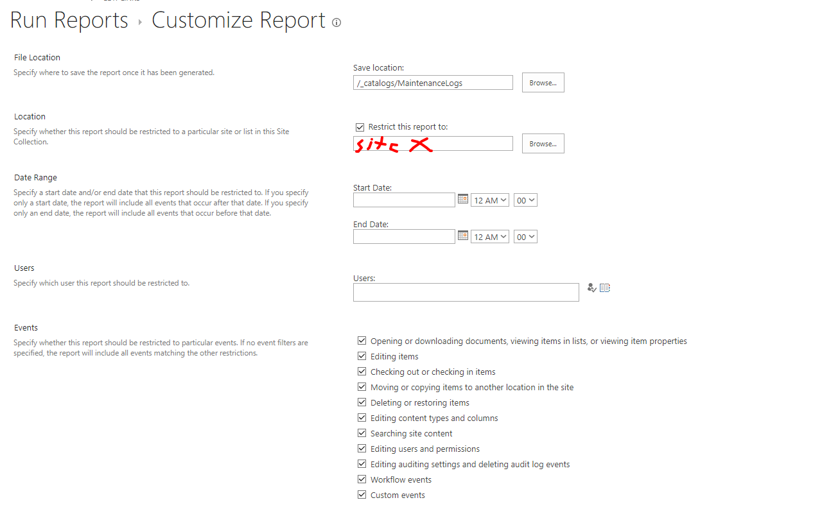Open the Start Date minutes dropdown

click(x=525, y=200)
